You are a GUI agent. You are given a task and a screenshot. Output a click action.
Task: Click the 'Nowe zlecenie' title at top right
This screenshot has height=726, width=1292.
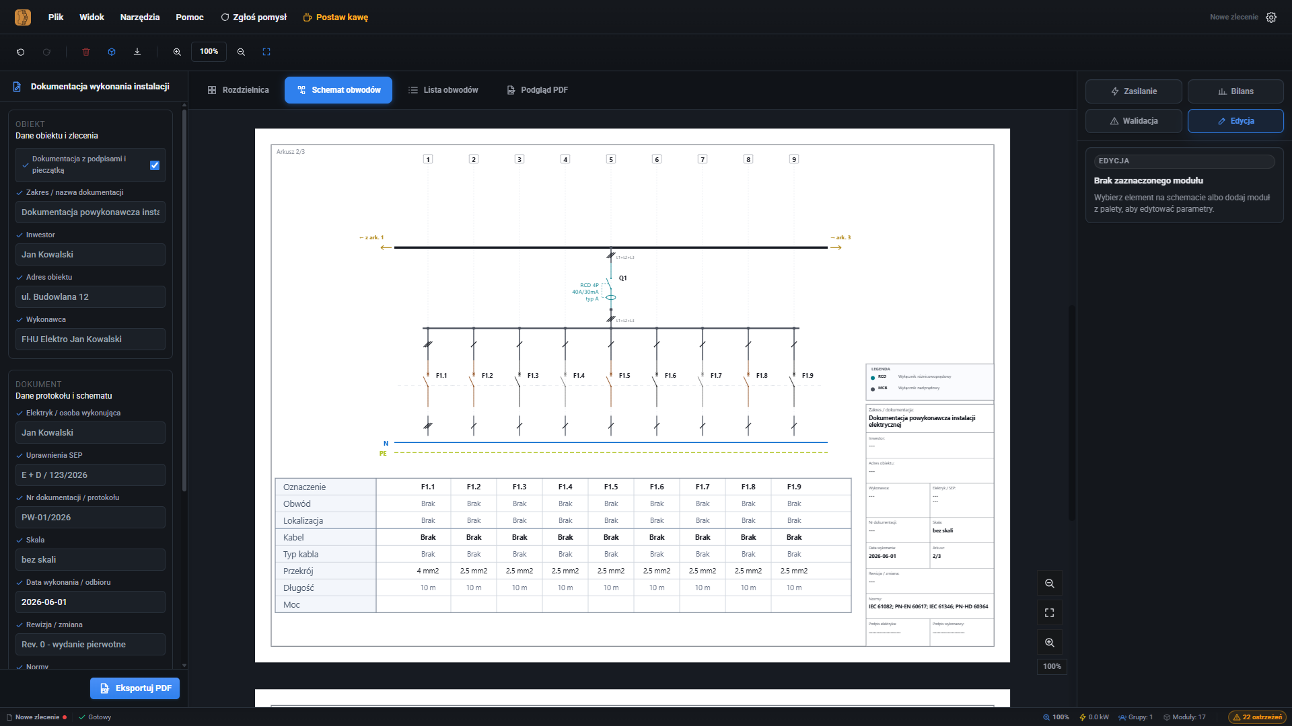pyautogui.click(x=1233, y=17)
